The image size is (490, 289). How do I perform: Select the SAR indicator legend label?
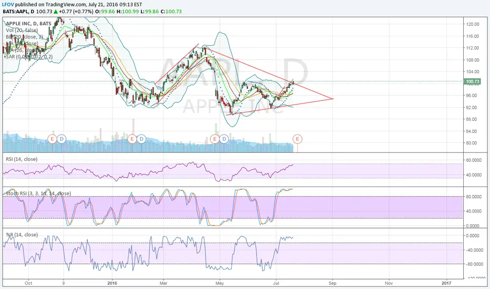coord(28,57)
